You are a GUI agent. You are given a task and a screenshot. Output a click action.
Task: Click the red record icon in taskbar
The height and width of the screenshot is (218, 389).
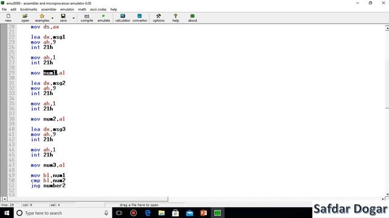134,213
